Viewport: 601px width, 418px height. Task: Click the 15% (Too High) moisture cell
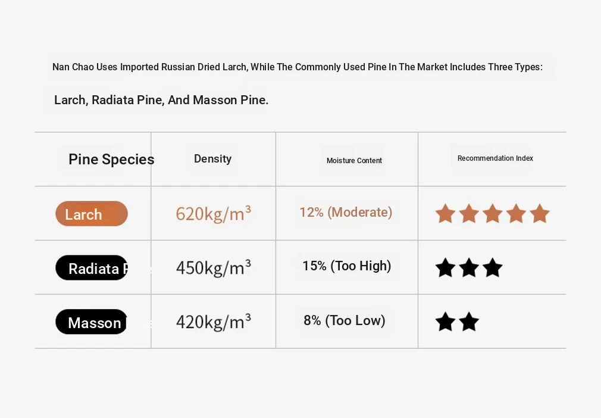pyautogui.click(x=346, y=266)
